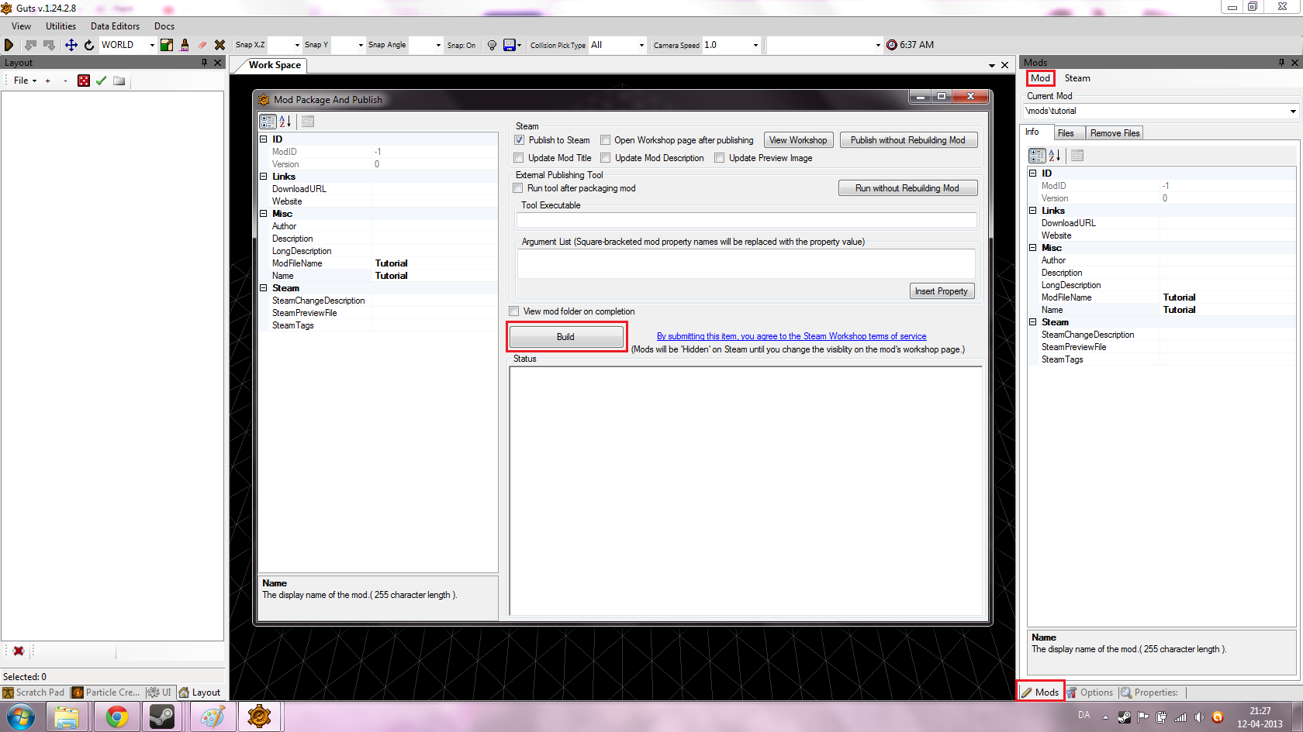Viewport: 1303px width, 732px height.
Task: Click the folder icon in Layout panel toolbar
Action: 119,81
